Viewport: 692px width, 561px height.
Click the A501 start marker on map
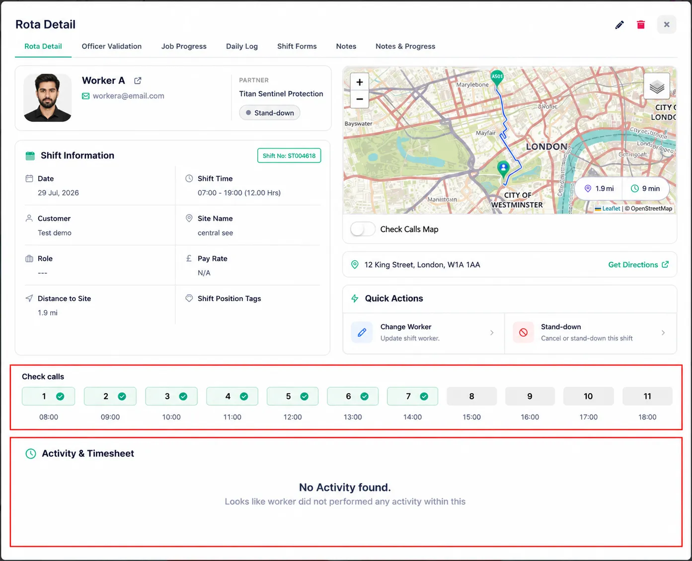497,78
